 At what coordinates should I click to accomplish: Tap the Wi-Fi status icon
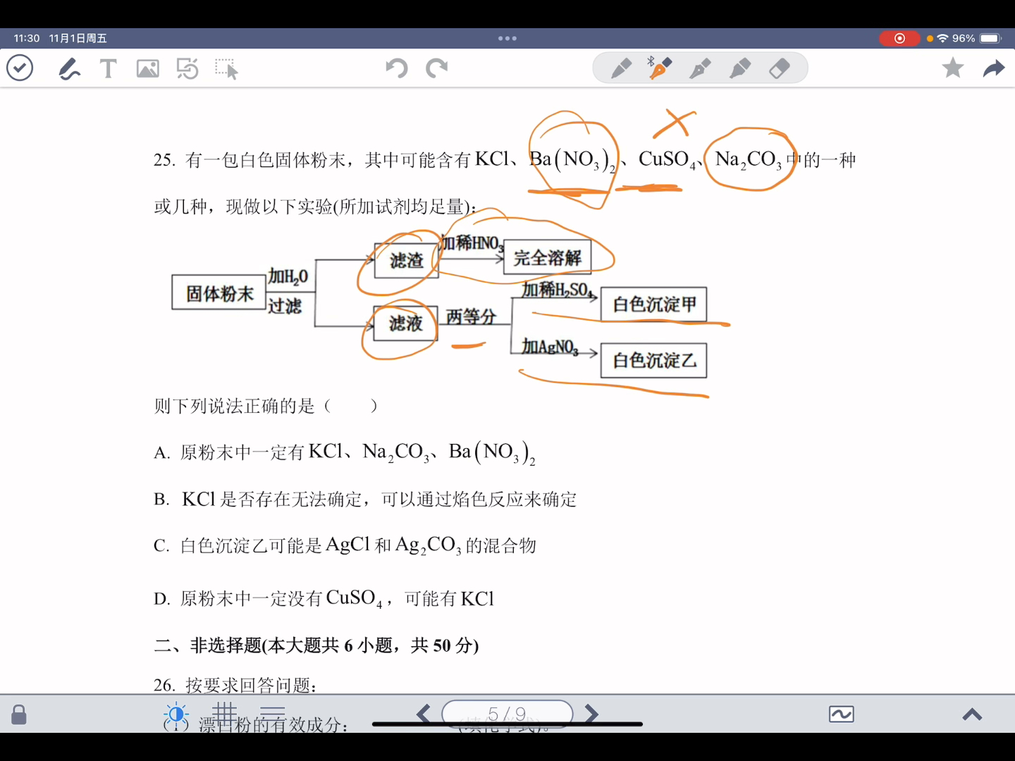pos(942,38)
